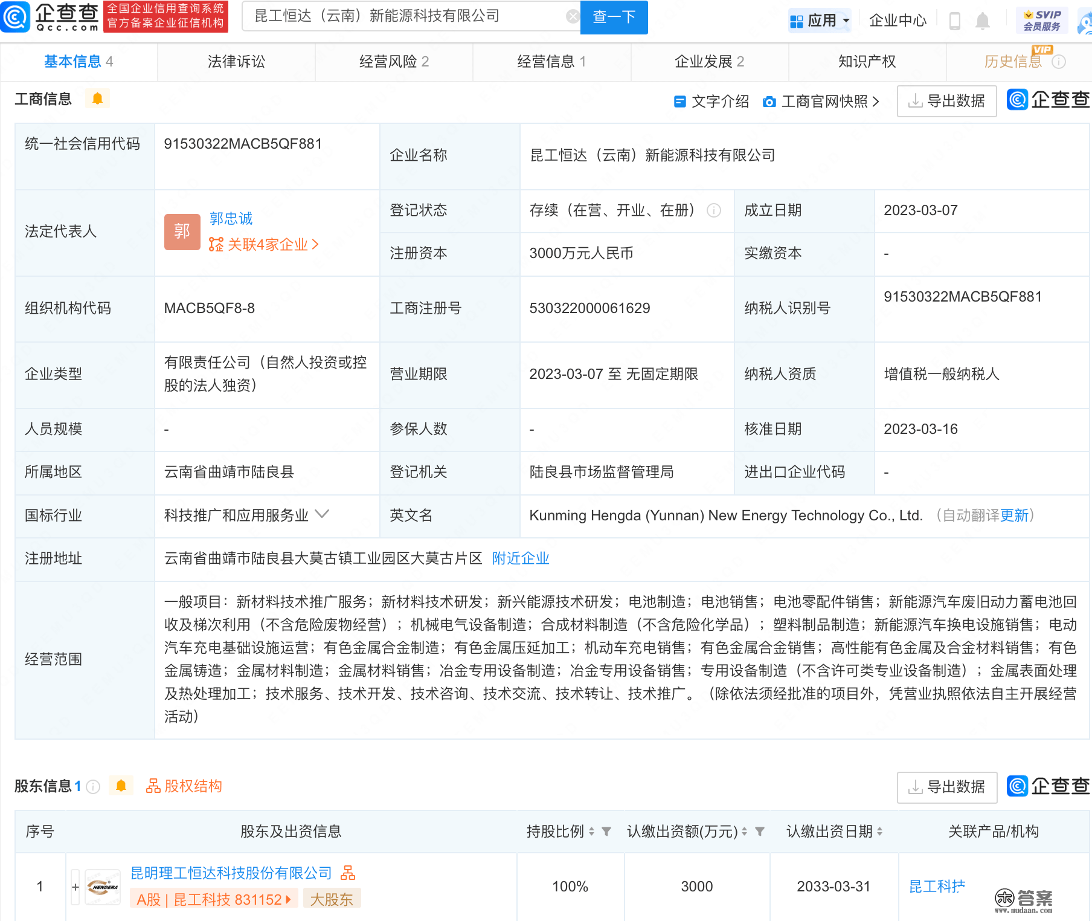Viewport: 1092px width, 921px height.
Task: Open 郭忠诚 profile link
Action: [231, 218]
